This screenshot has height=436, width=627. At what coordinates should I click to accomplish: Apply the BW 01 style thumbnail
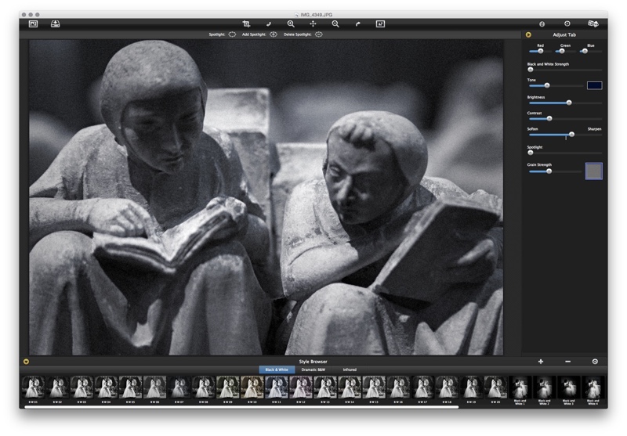click(x=33, y=387)
